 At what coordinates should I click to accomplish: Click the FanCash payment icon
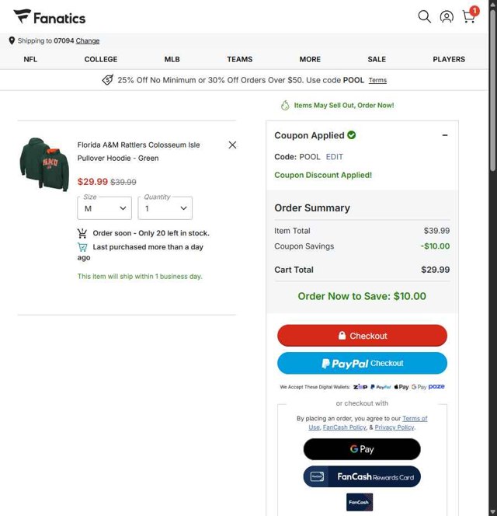pyautogui.click(x=360, y=502)
